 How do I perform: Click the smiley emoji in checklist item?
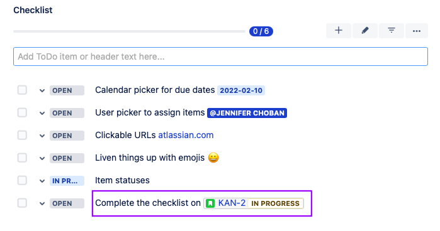coord(213,158)
